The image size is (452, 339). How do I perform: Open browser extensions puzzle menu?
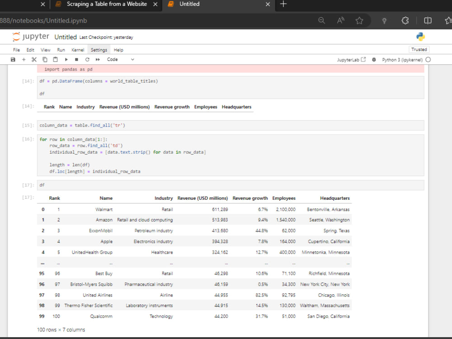click(405, 20)
